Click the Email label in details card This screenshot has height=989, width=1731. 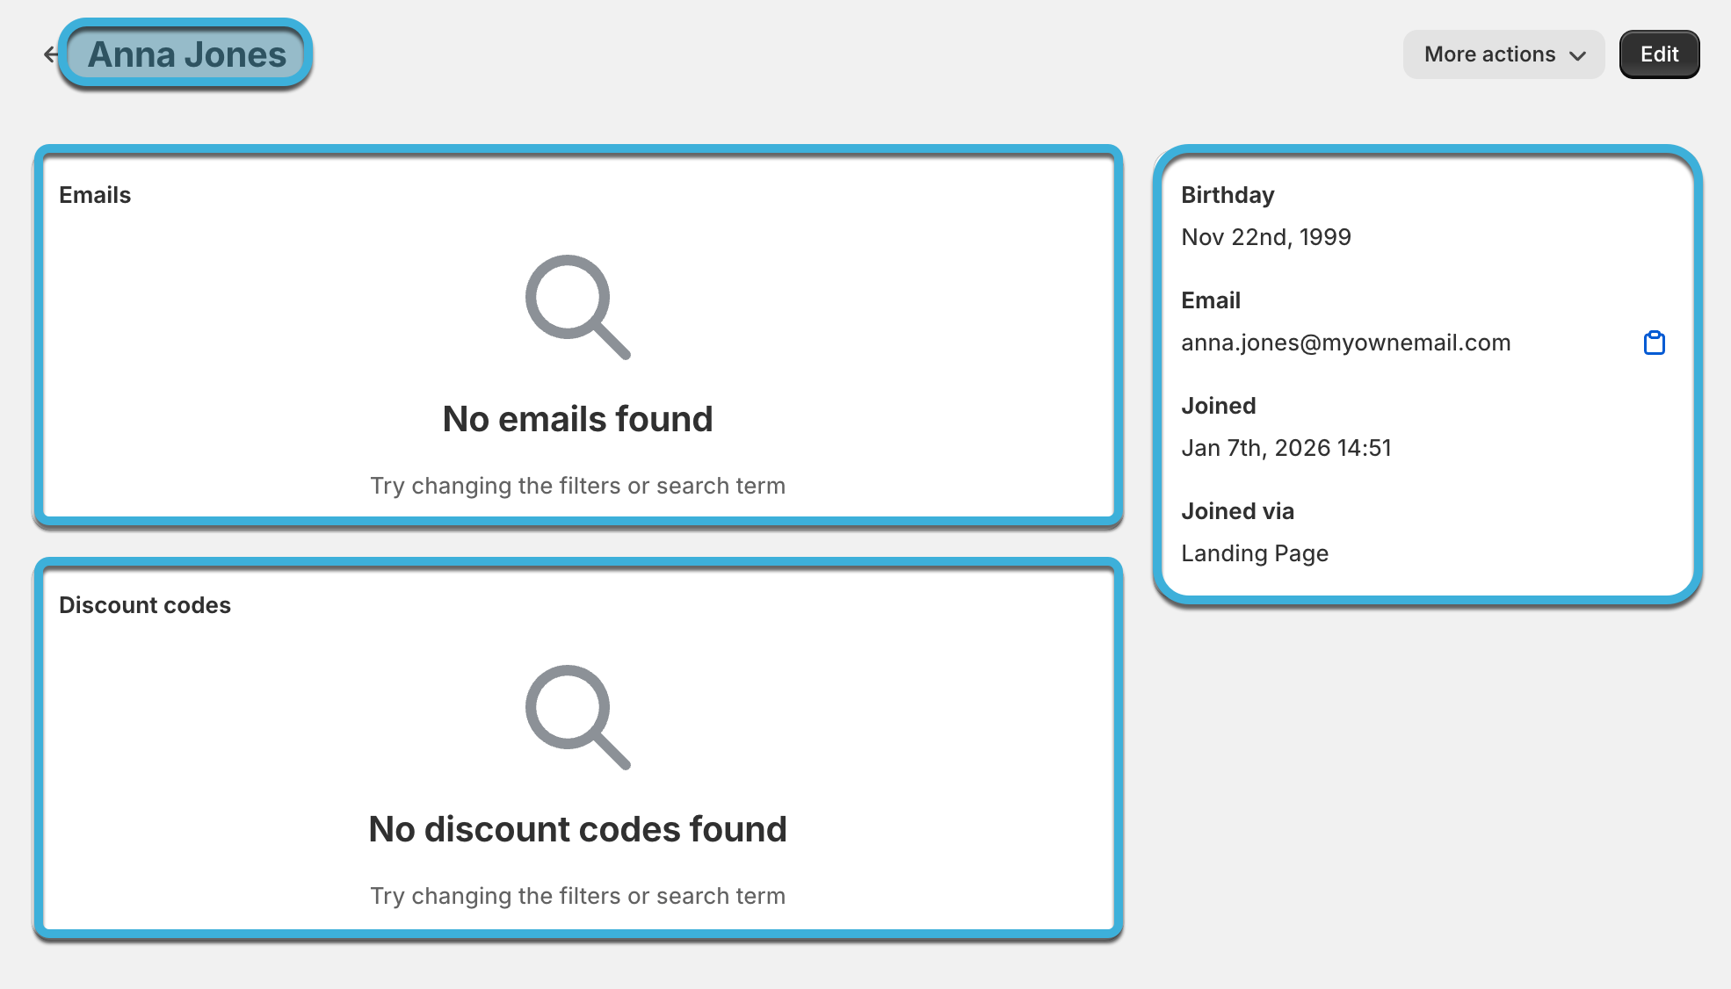pyautogui.click(x=1211, y=300)
